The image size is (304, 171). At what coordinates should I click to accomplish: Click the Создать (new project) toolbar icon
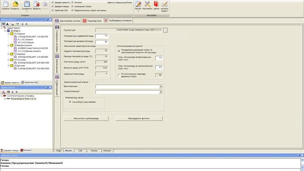tap(5, 5)
